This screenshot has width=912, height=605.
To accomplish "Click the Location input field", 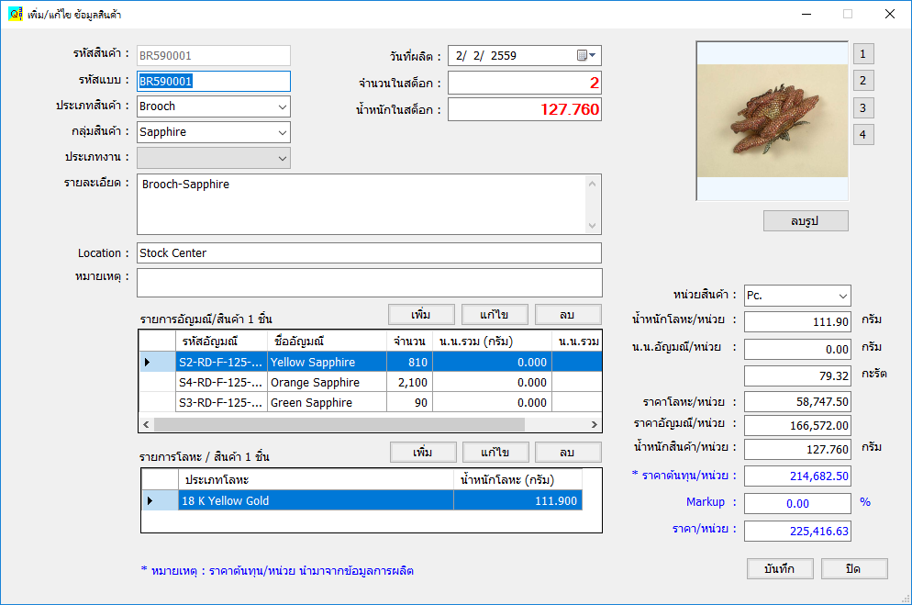I will click(369, 253).
